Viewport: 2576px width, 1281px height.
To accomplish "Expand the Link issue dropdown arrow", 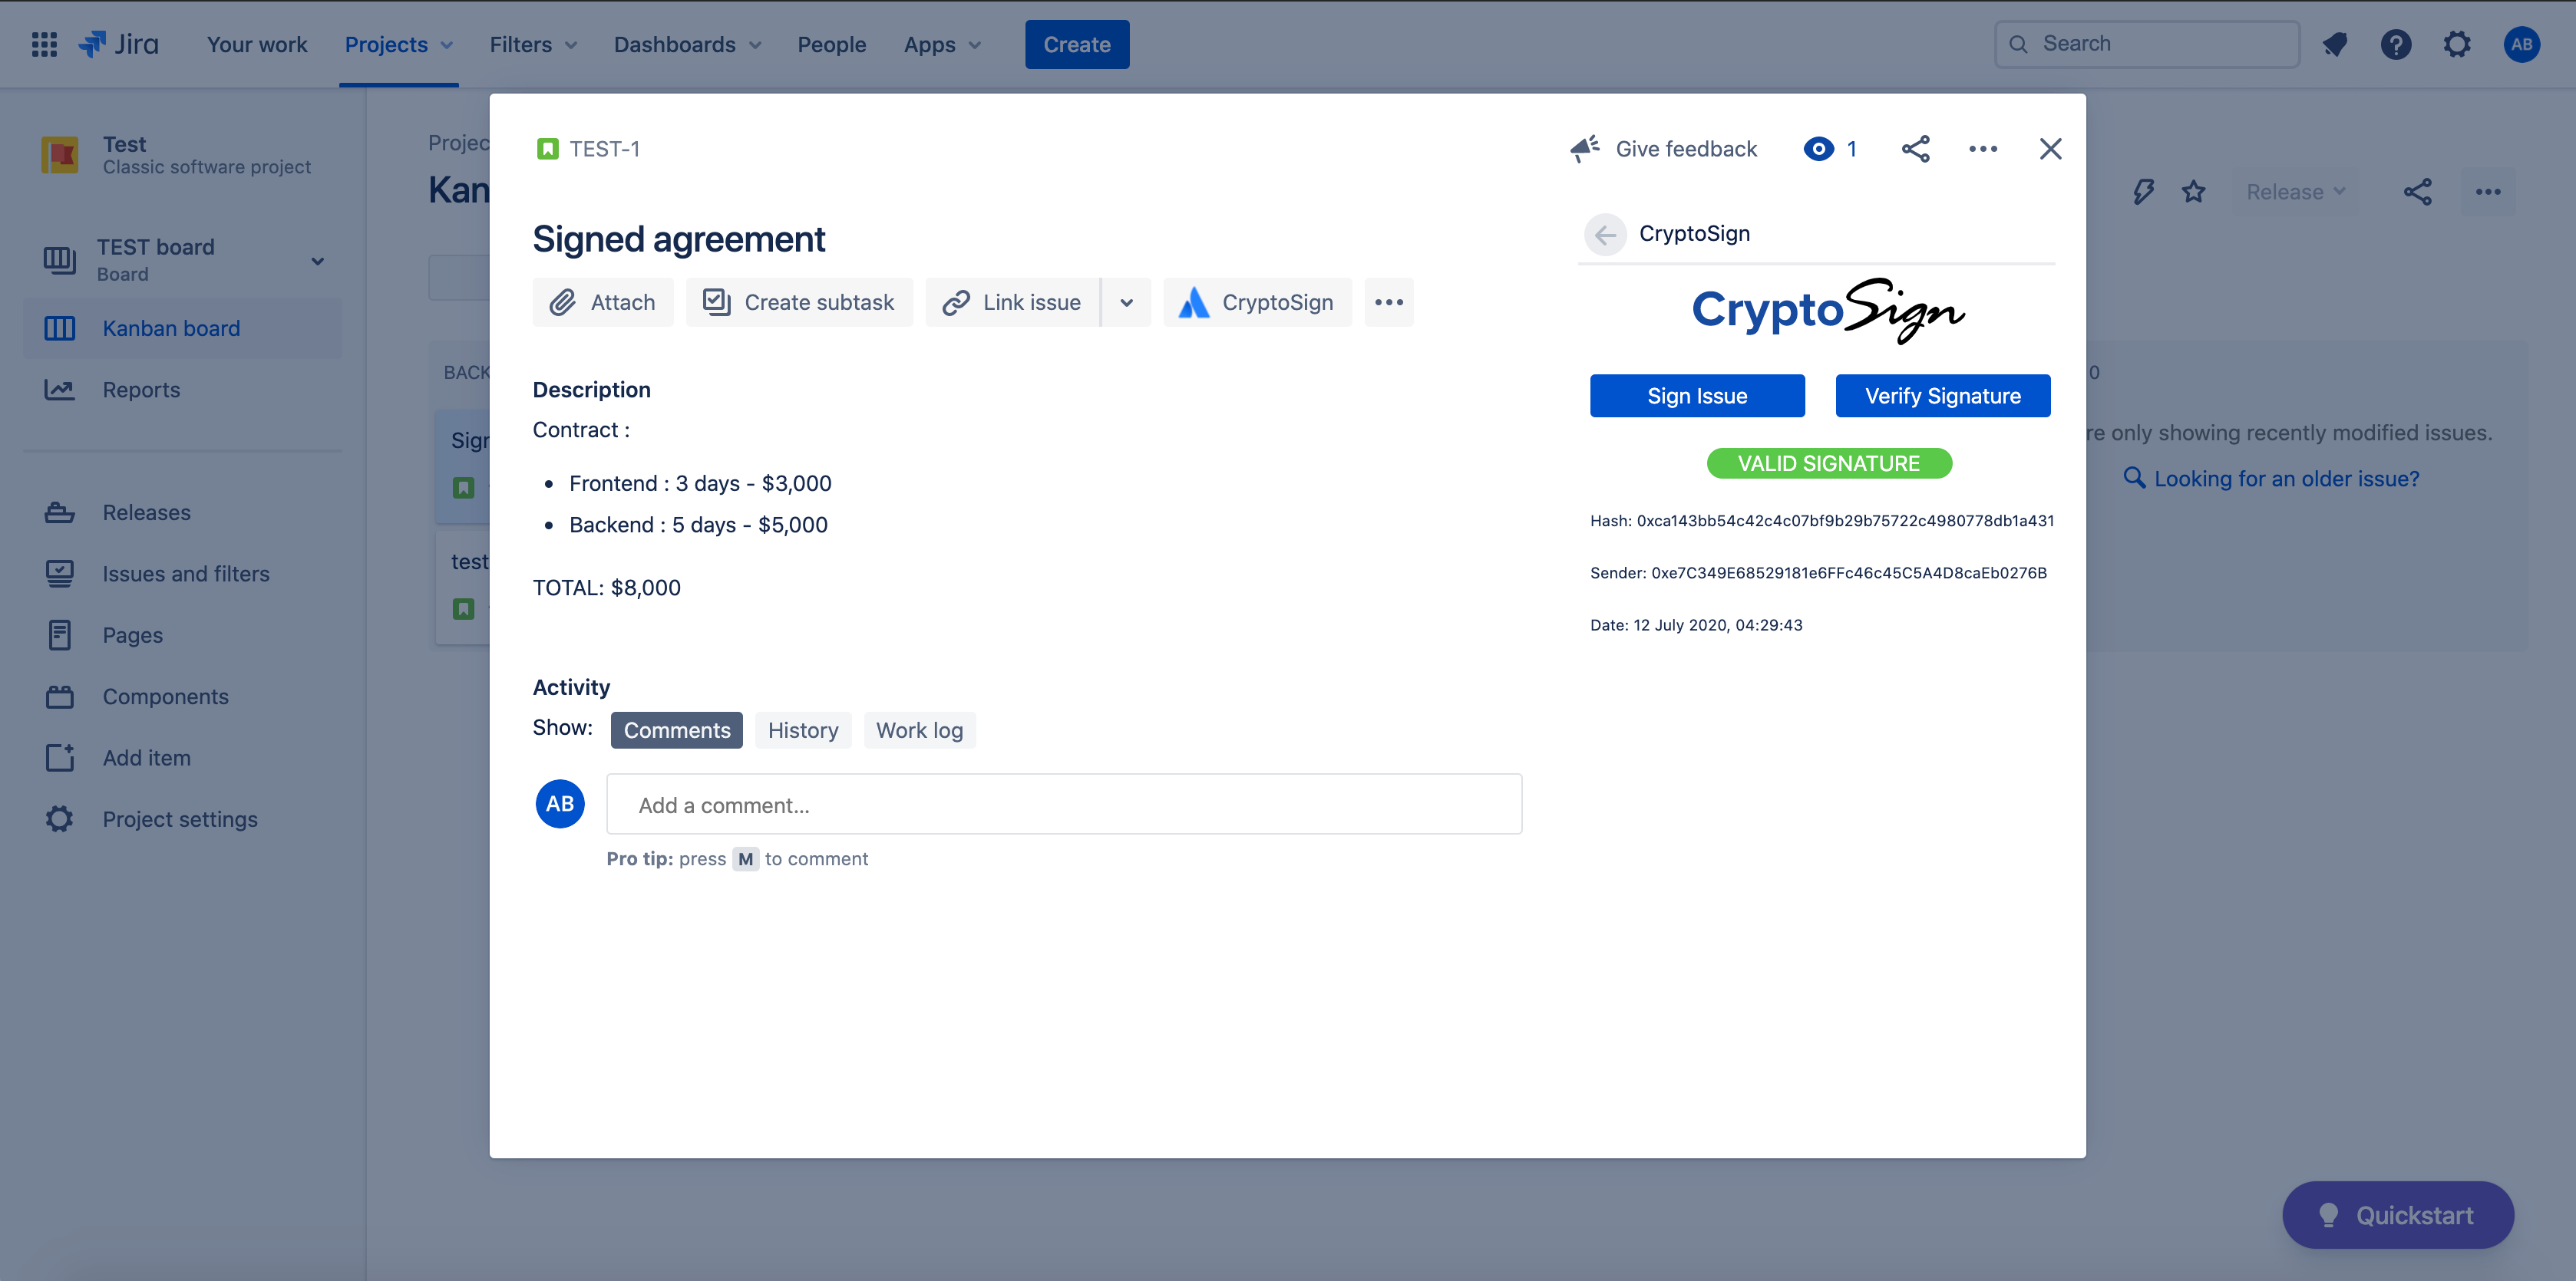I will [x=1126, y=301].
